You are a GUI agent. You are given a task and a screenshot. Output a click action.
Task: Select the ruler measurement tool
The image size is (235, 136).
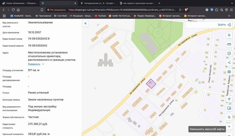(229, 44)
